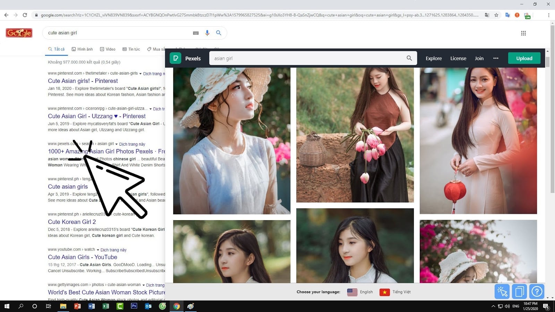555x312 pixels.
Task: Open the 'Cute asian girls' pinterest.ph result
Action: 68,187
